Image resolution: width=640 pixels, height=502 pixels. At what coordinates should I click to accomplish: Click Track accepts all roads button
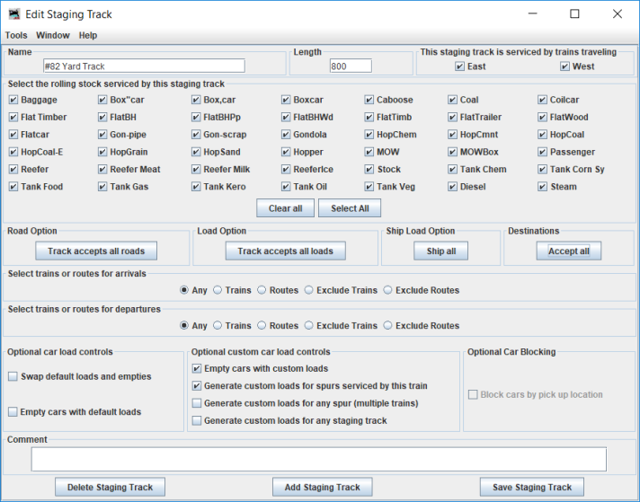coord(96,251)
